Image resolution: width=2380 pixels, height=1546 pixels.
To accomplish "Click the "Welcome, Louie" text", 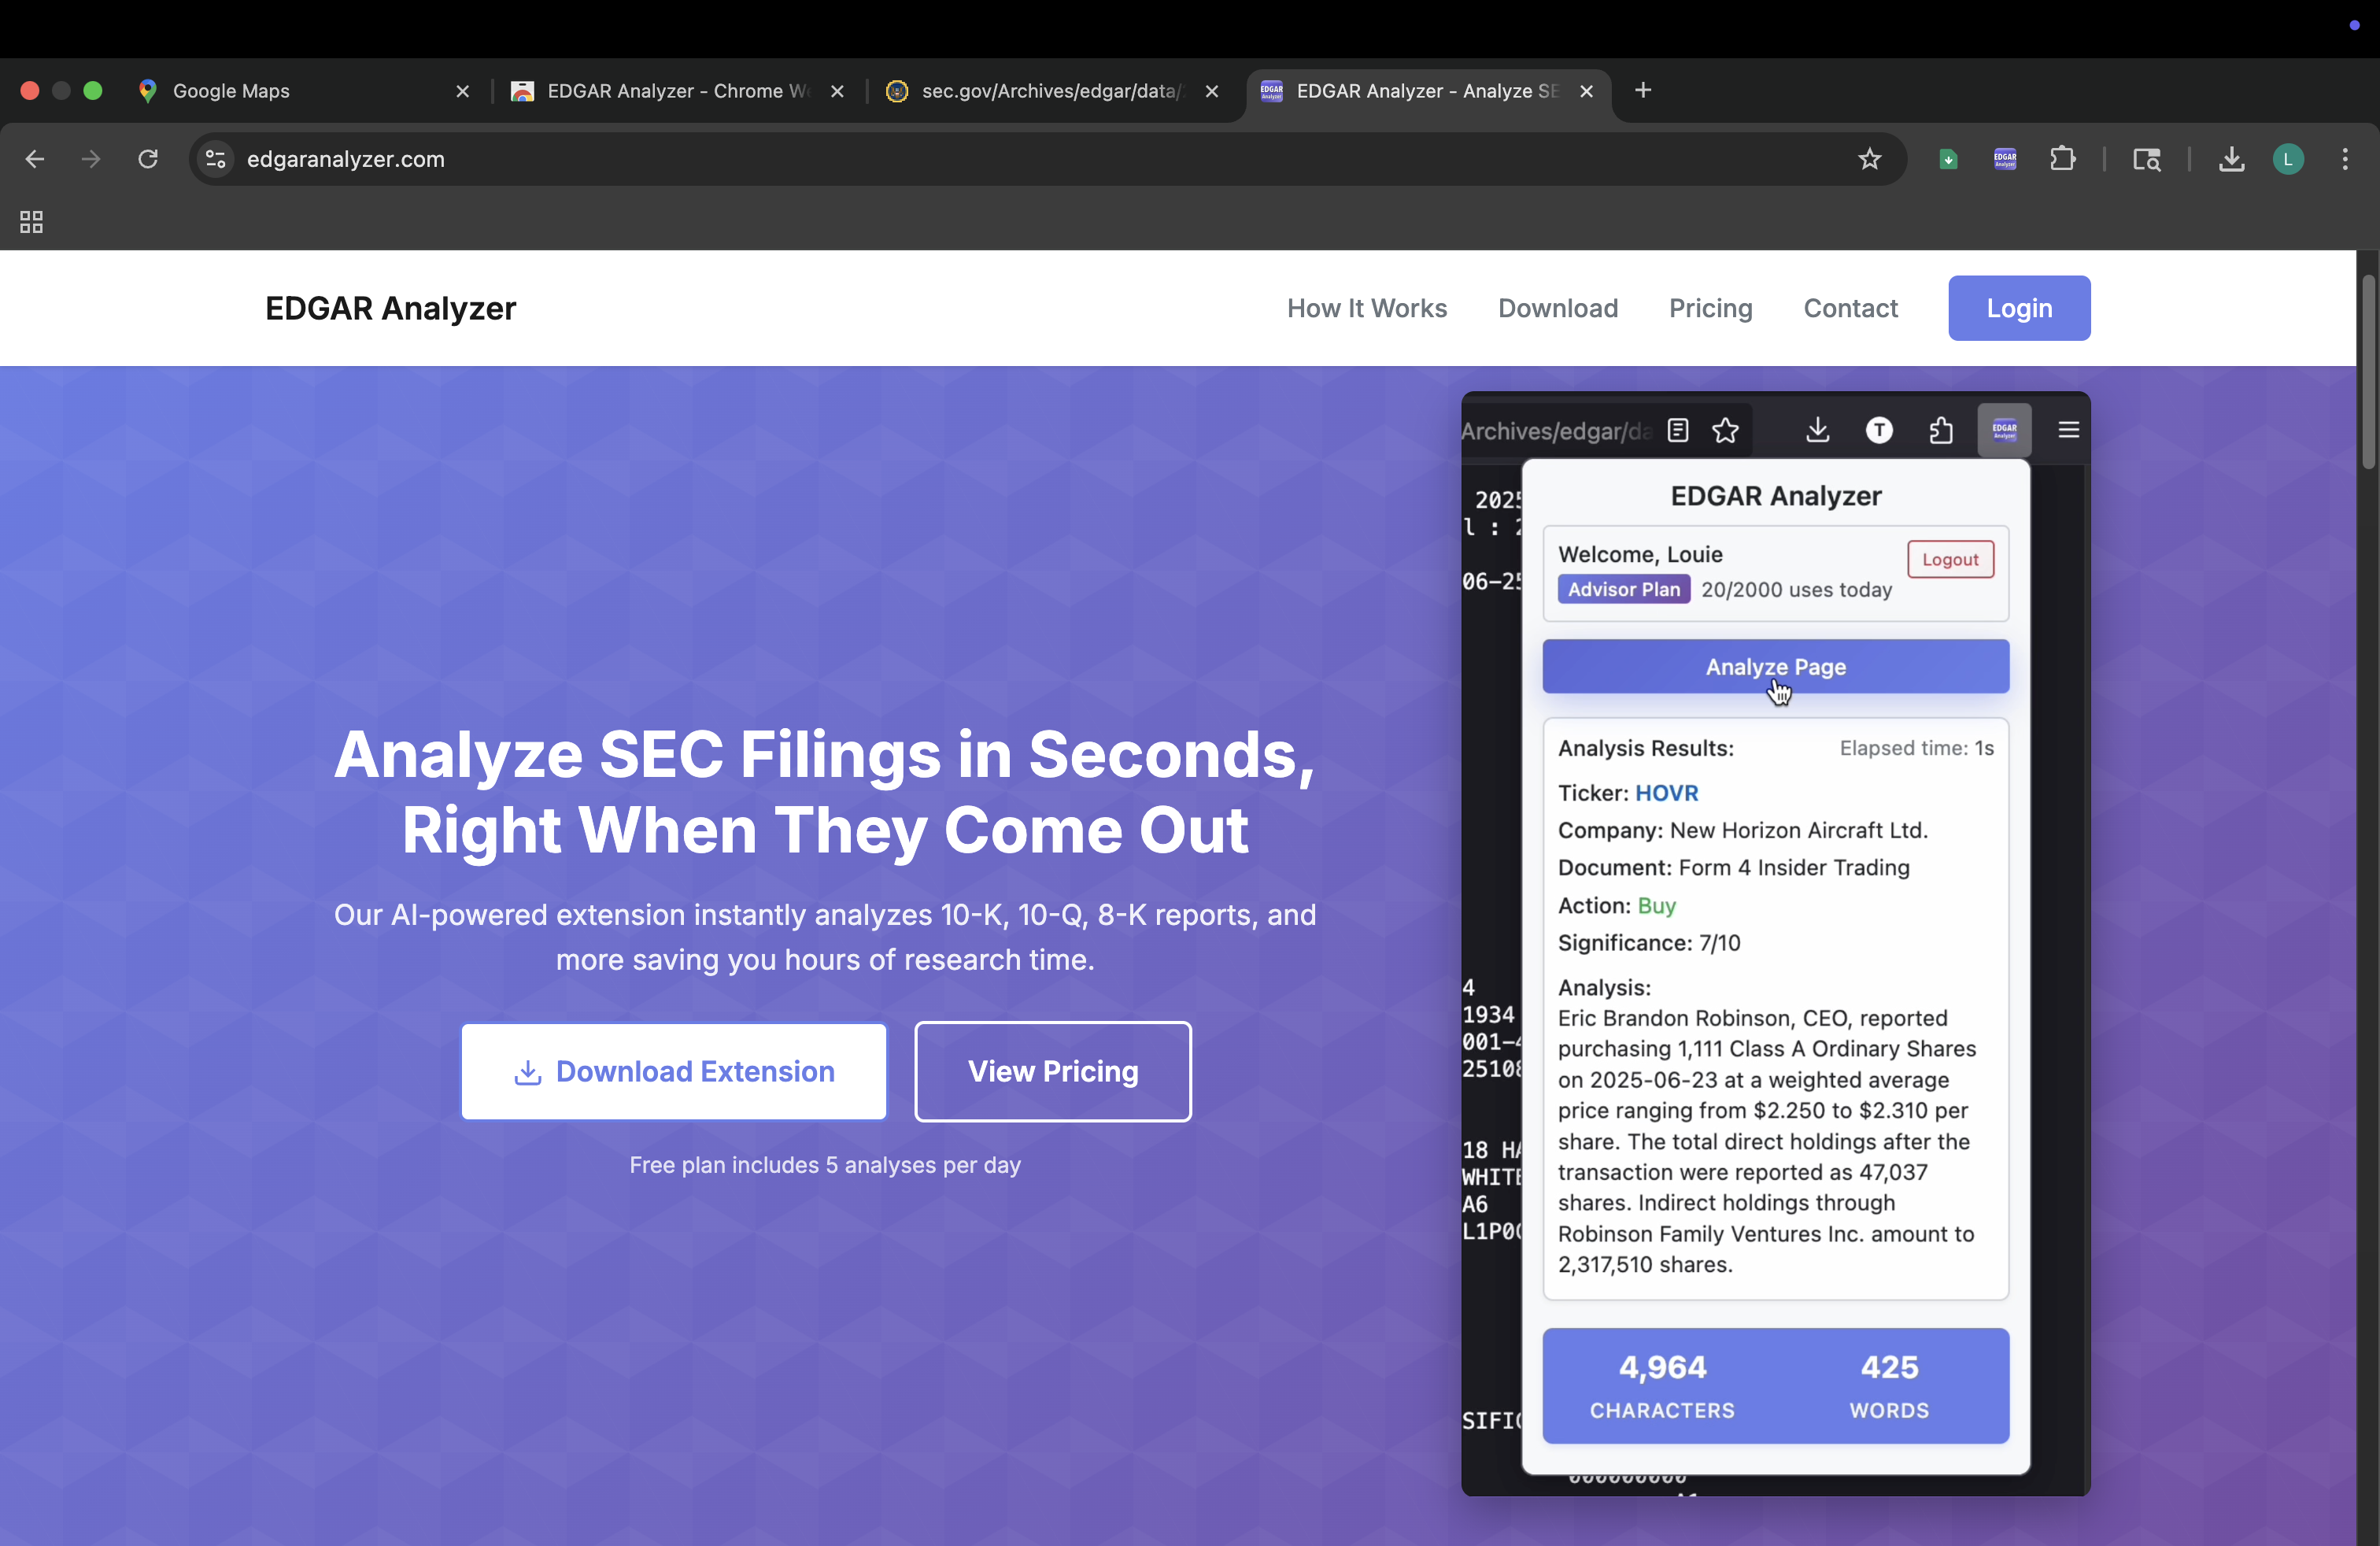I will pyautogui.click(x=1639, y=554).
